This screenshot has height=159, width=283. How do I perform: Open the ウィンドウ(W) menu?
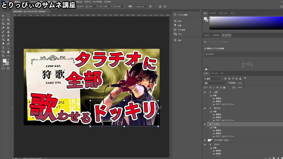point(97,2)
